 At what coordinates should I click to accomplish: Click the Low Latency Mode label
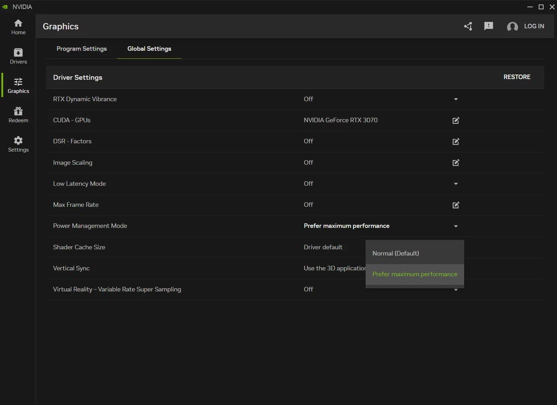[79, 184]
